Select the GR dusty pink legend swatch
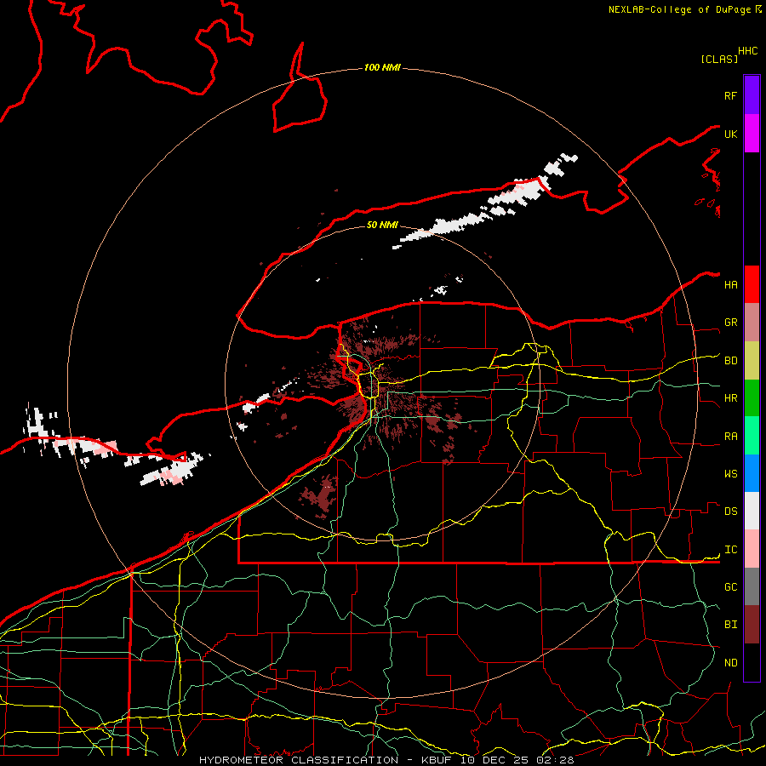 pyautogui.click(x=752, y=323)
